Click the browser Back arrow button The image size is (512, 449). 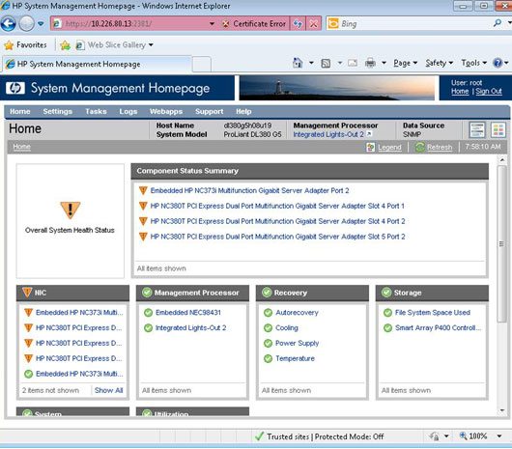(8, 23)
